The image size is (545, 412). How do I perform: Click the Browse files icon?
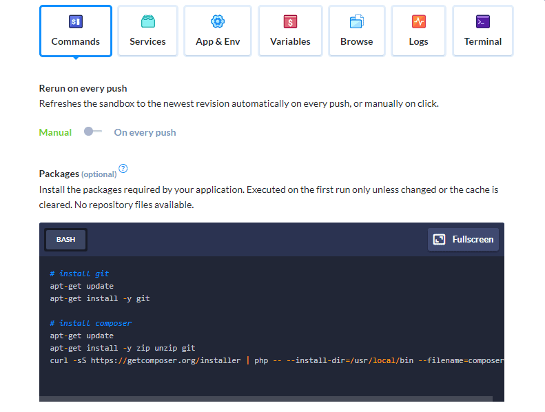coord(356,22)
